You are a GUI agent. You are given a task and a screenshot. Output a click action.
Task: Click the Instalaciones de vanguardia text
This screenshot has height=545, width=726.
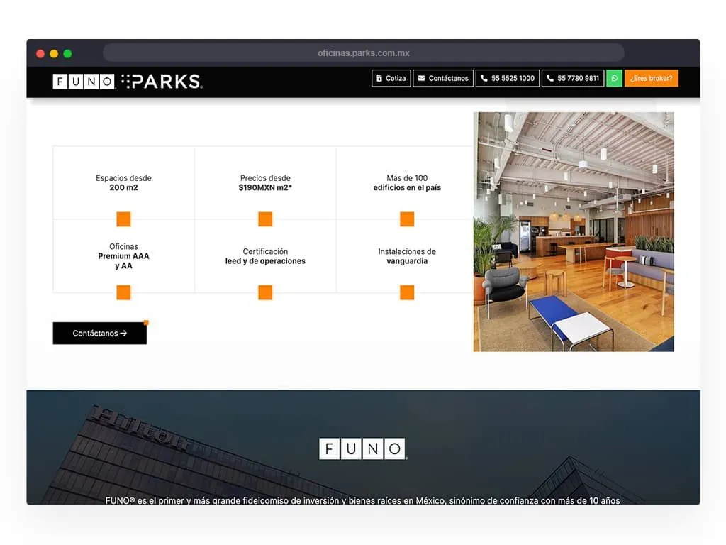[407, 256]
